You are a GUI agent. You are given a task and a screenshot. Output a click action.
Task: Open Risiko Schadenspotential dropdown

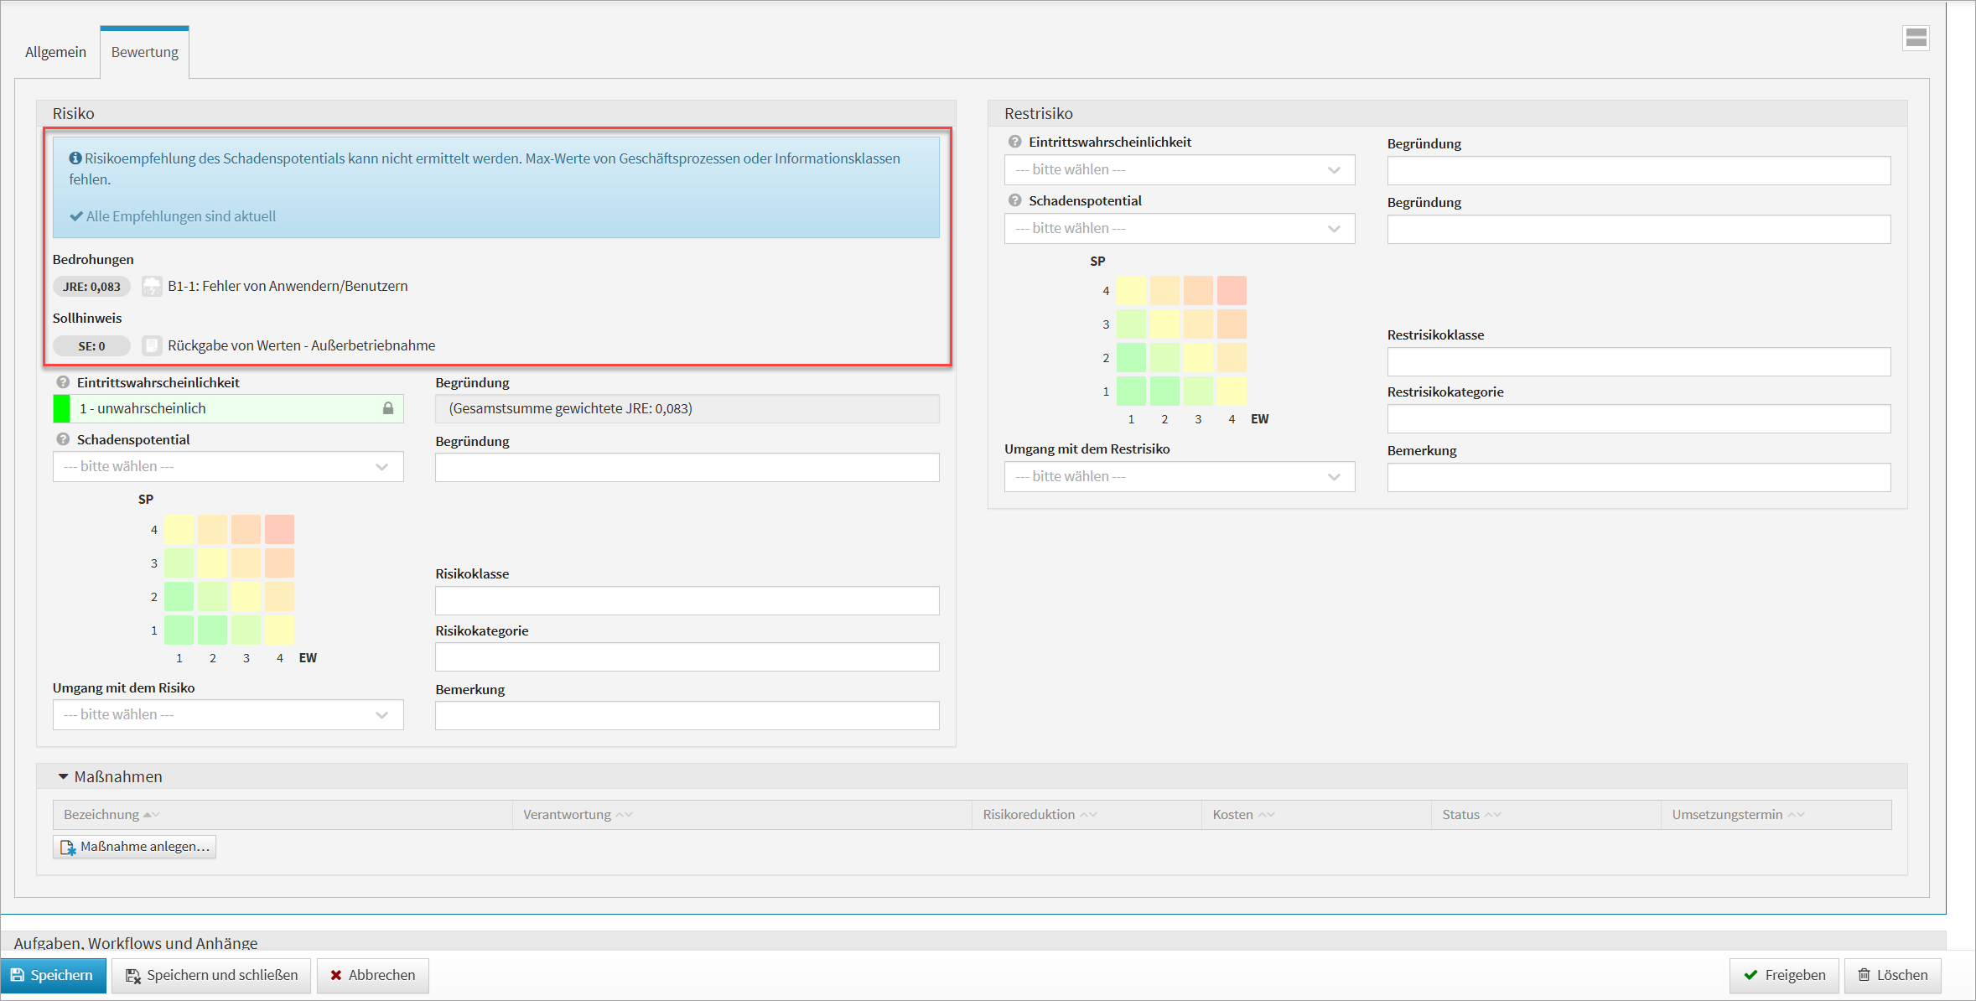(228, 467)
